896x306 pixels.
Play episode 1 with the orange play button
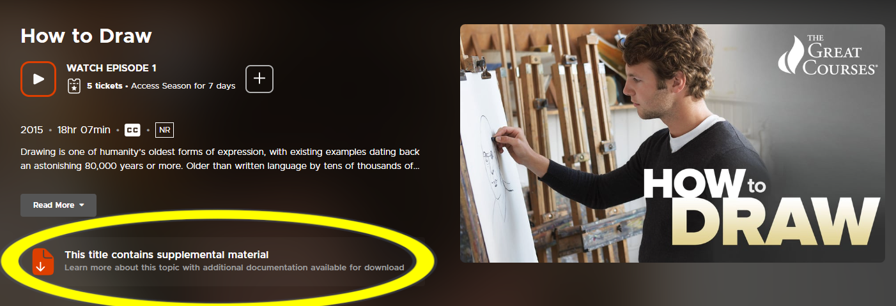coord(38,79)
